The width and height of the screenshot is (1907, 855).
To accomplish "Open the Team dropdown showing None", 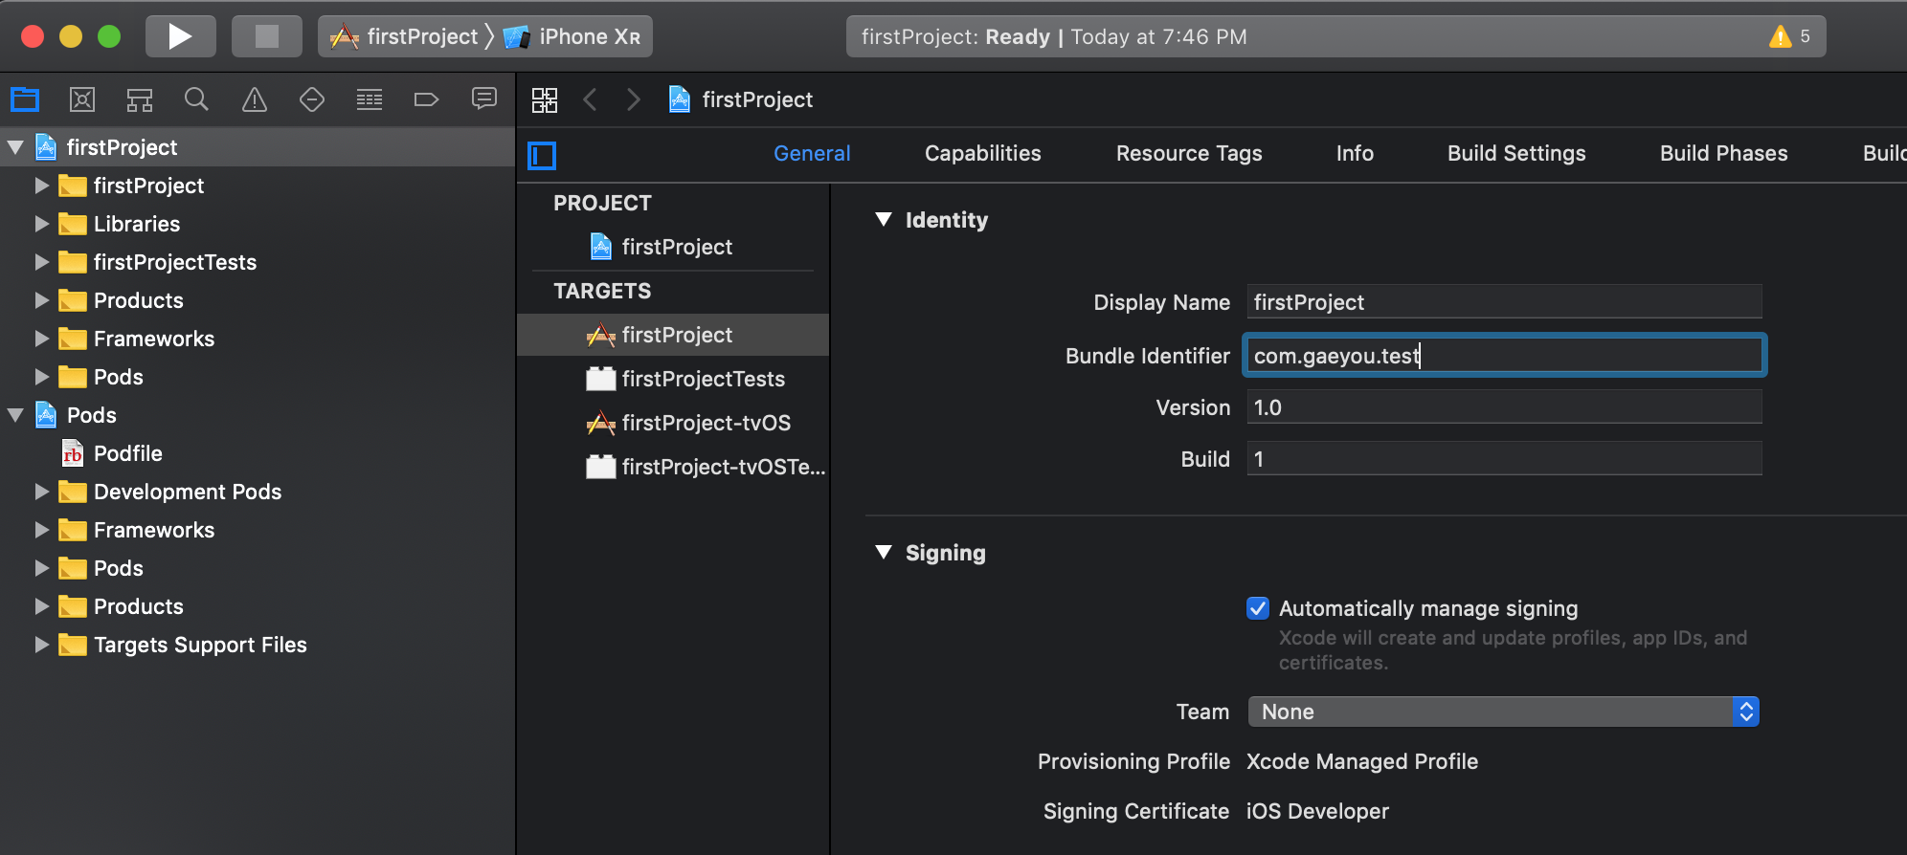I will tap(1503, 712).
